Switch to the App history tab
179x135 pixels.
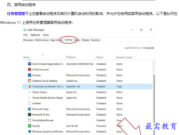pos(57,40)
